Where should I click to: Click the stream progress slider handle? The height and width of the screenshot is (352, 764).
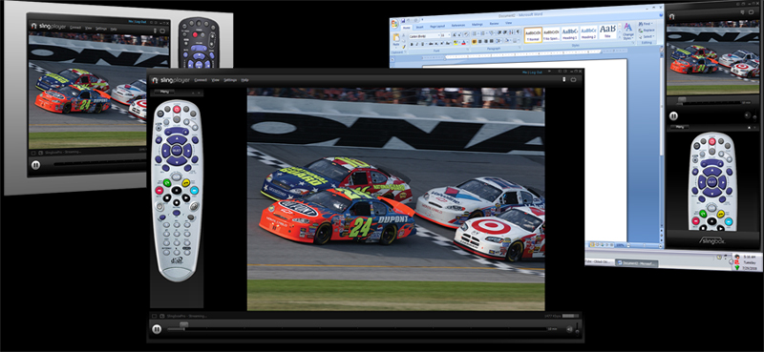183,323
